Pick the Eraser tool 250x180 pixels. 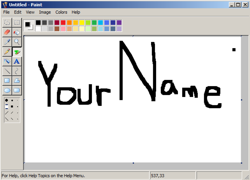(x=7, y=32)
